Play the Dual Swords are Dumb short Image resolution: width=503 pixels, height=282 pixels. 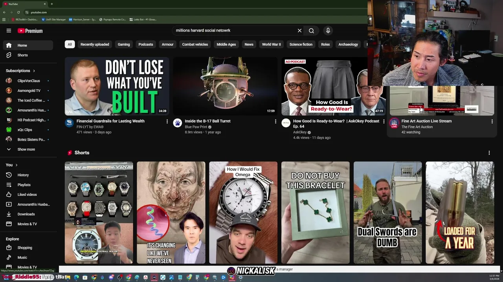(x=387, y=213)
